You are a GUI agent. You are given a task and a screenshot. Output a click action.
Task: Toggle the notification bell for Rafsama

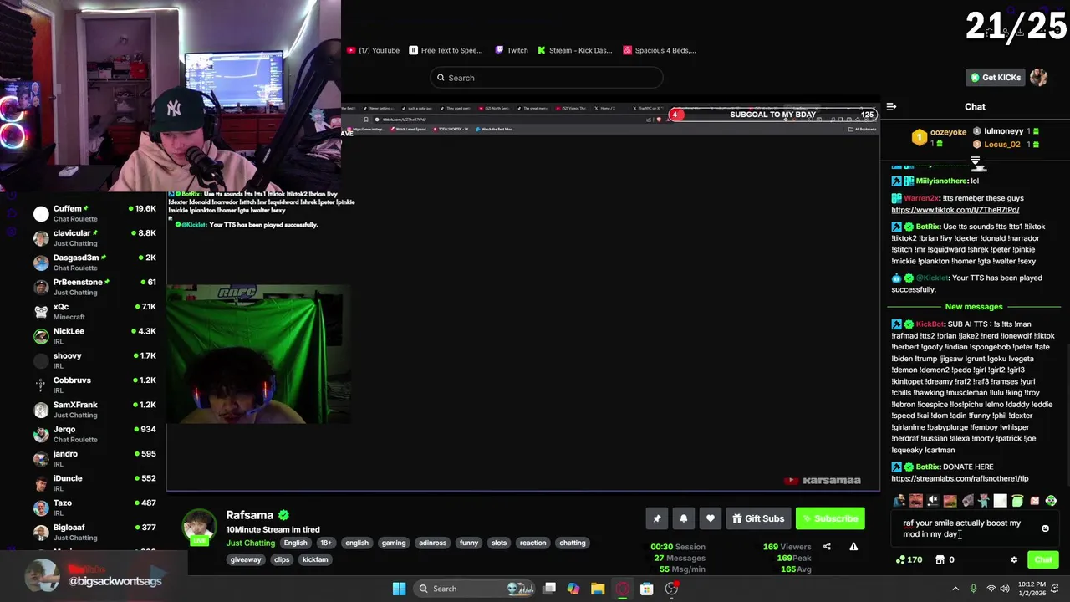(x=684, y=518)
